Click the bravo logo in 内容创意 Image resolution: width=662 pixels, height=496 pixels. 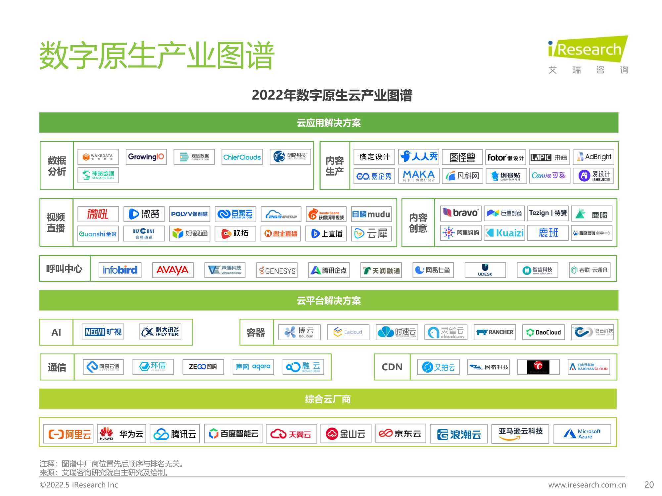[461, 213]
